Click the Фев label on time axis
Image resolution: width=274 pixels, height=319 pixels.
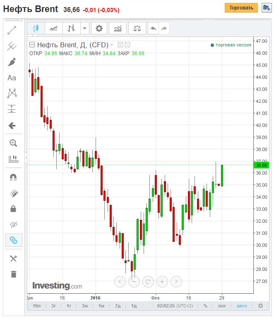point(155,298)
